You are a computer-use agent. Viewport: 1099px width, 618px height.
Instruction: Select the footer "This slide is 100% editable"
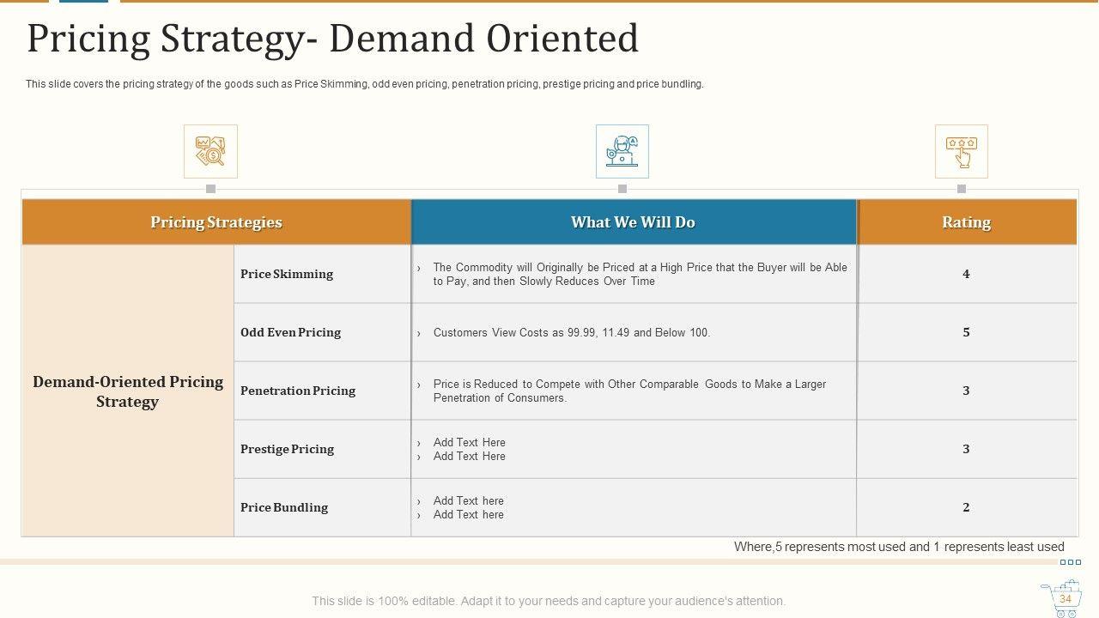tap(549, 601)
